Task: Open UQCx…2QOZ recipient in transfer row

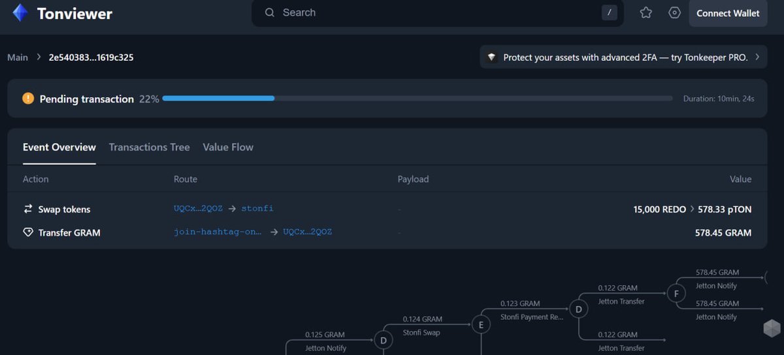Action: 307,232
